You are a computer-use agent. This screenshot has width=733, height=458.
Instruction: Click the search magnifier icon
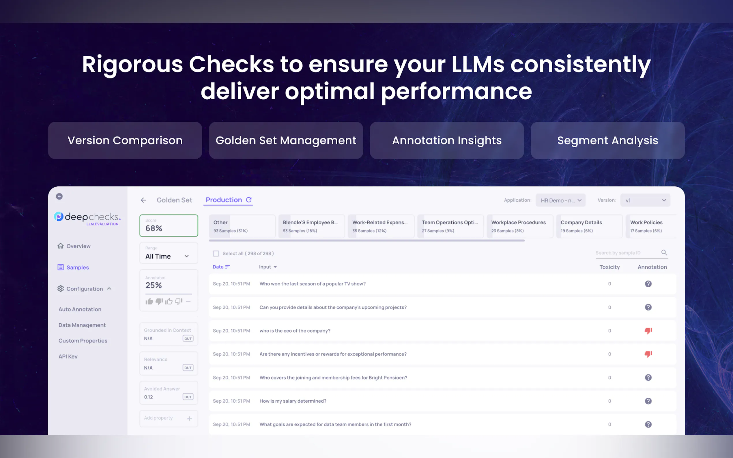point(664,253)
